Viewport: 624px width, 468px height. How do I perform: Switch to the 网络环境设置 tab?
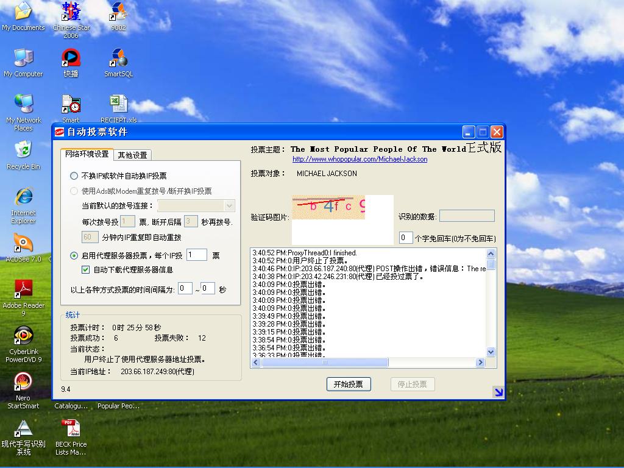coord(87,154)
